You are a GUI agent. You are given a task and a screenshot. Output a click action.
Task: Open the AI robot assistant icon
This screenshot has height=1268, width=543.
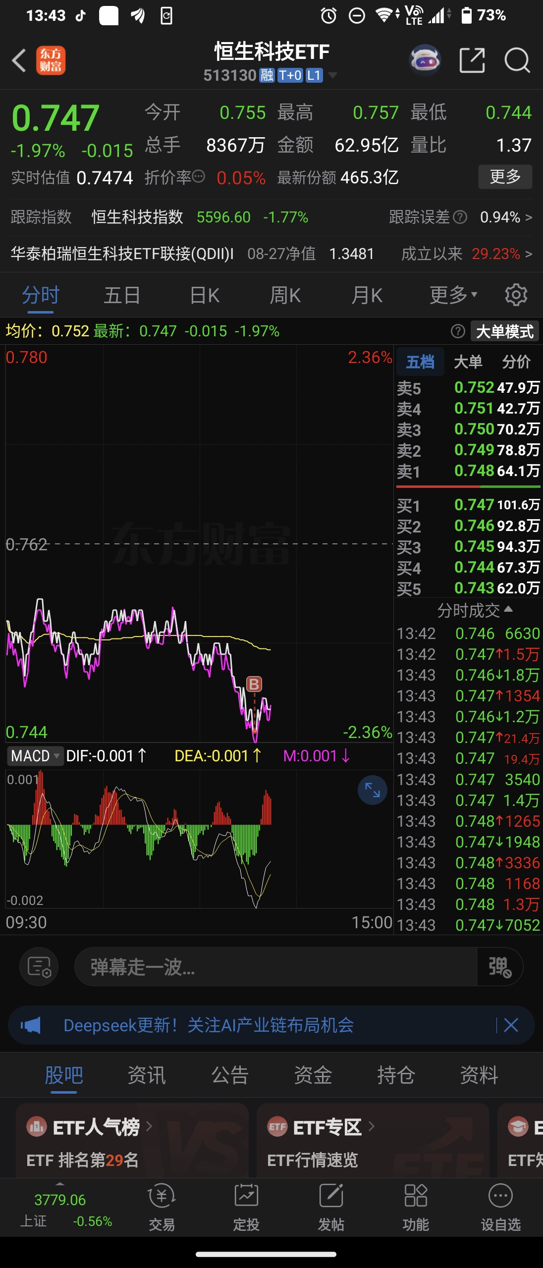click(425, 60)
